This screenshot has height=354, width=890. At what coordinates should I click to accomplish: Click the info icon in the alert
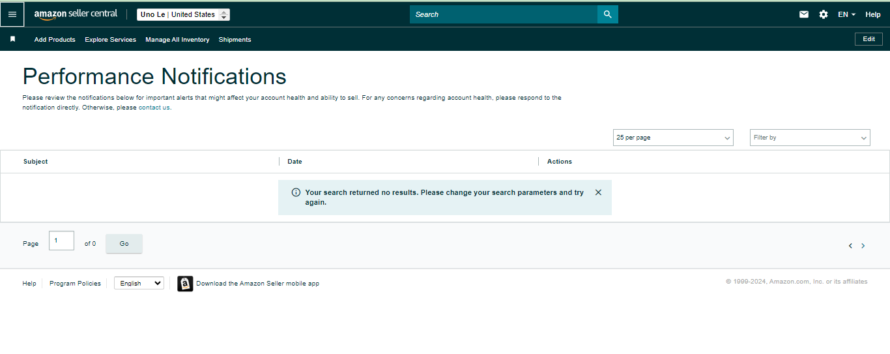(296, 192)
